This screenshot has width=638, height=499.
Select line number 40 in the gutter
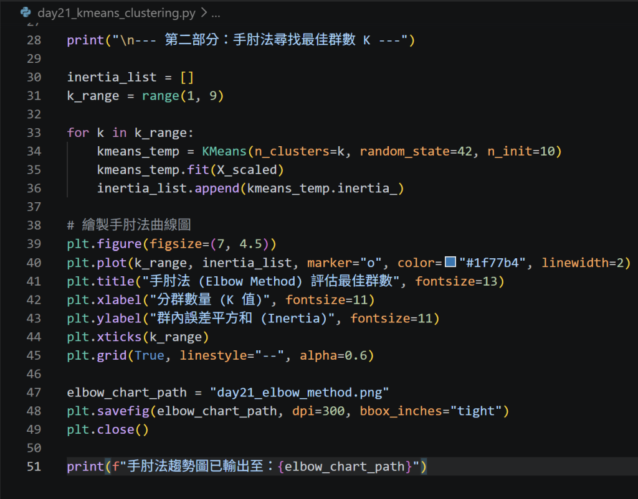click(34, 263)
